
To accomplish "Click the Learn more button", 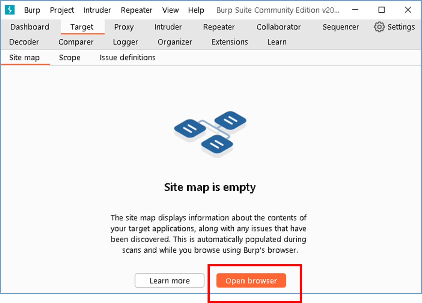I will (x=169, y=281).
